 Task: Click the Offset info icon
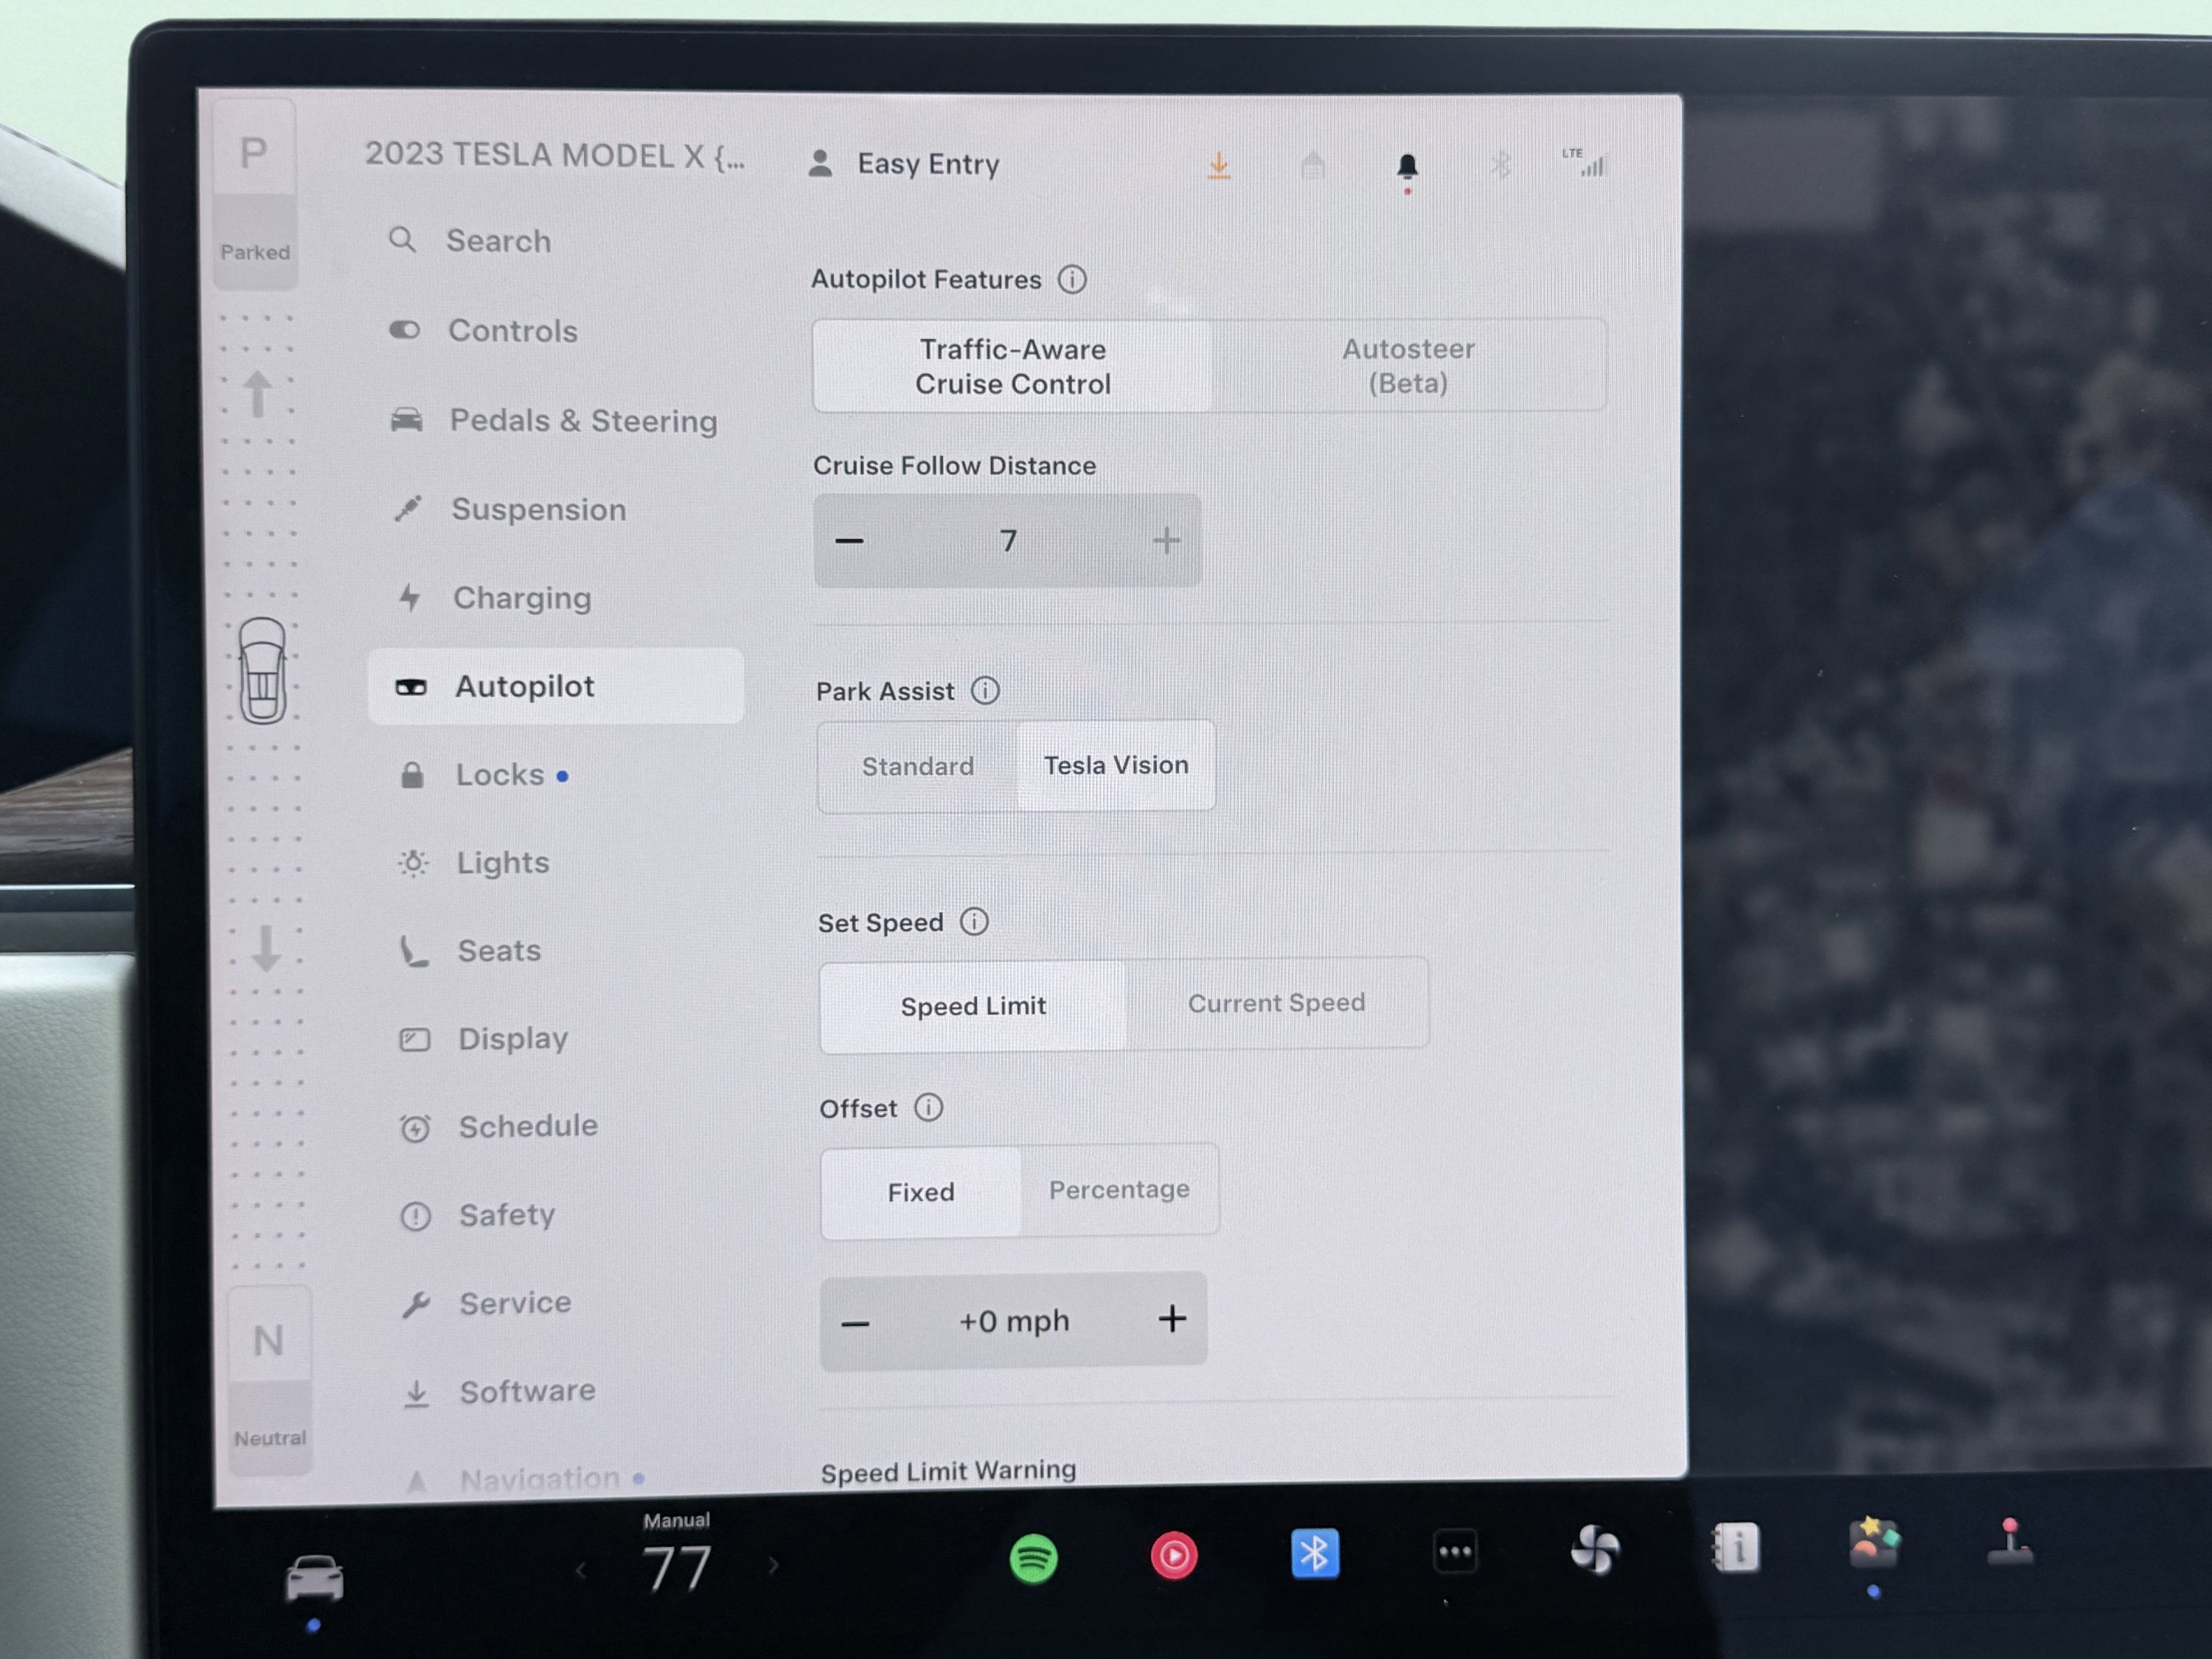930,1108
